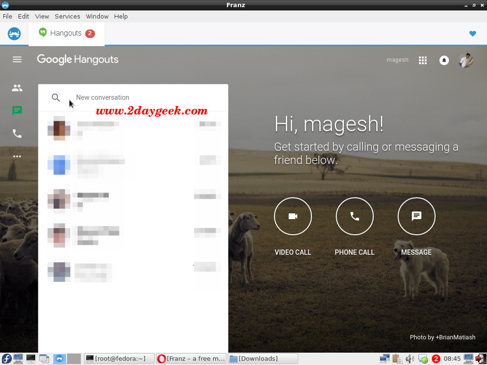Start a Phone Call
487x365 pixels.
point(355,216)
